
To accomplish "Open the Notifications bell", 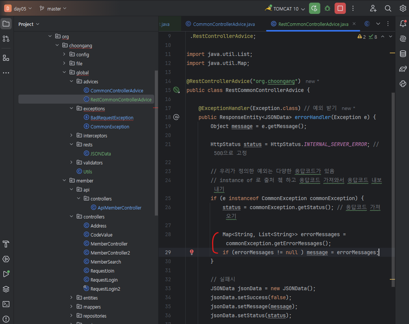I will coord(403,24).
